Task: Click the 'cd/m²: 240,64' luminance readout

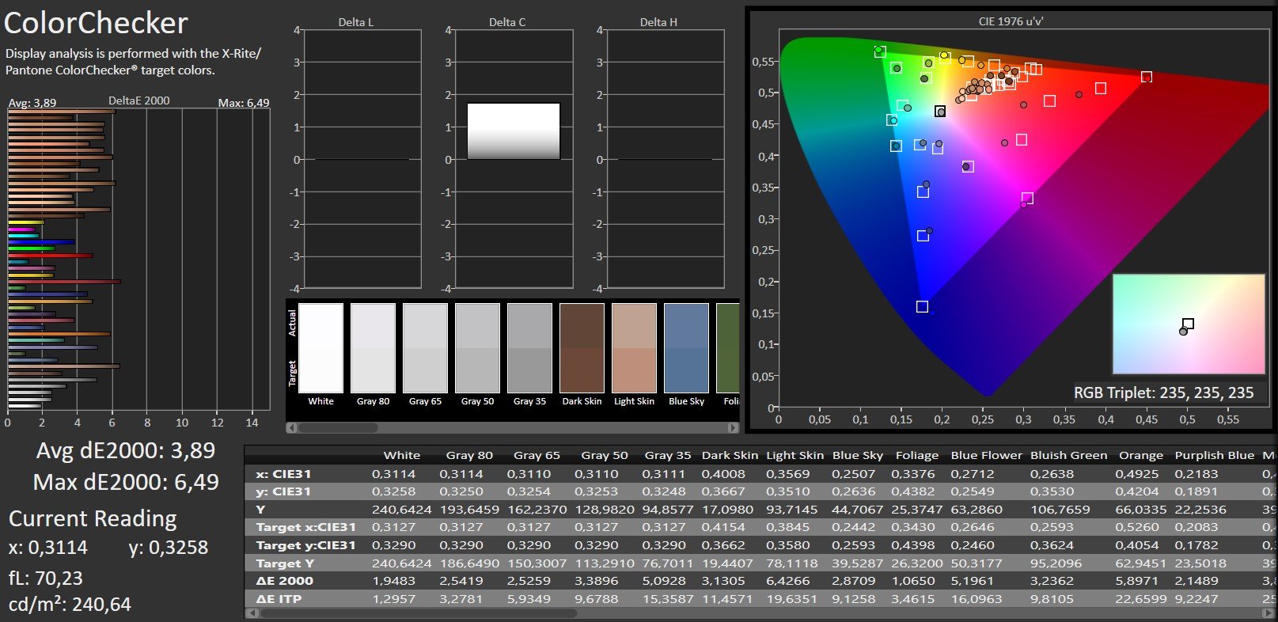Action: click(70, 605)
